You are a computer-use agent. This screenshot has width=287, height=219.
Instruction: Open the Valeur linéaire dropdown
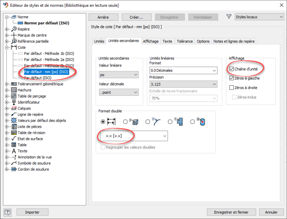(119, 75)
